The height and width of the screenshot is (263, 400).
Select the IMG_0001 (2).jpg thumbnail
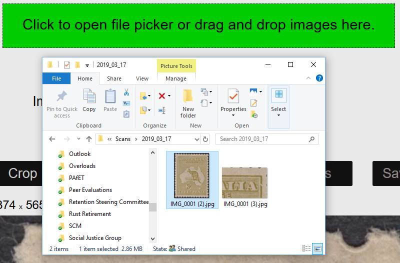tap(192, 180)
